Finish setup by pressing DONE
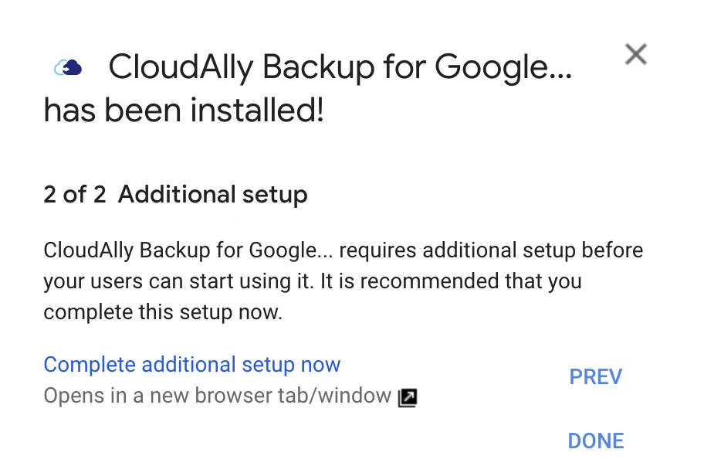 595,441
